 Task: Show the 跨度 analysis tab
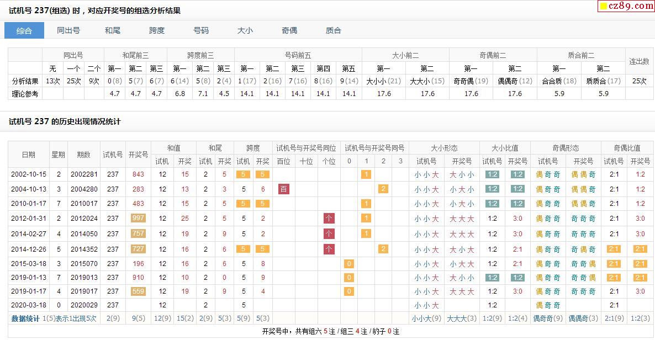coord(157,30)
